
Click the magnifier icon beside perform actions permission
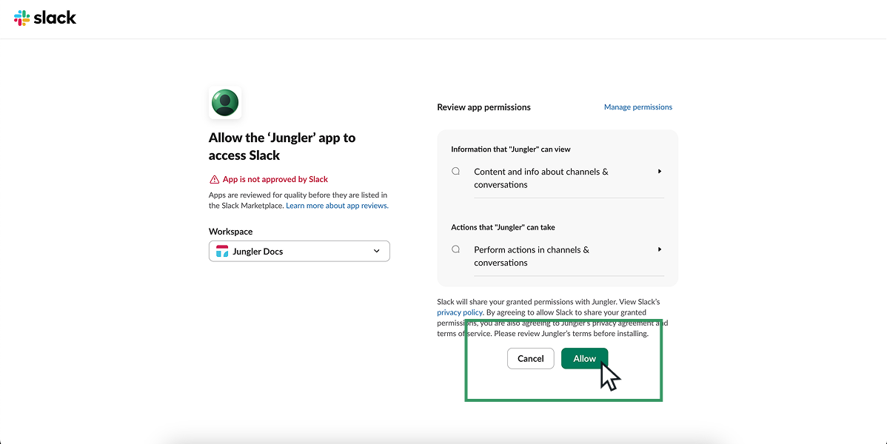coord(455,249)
